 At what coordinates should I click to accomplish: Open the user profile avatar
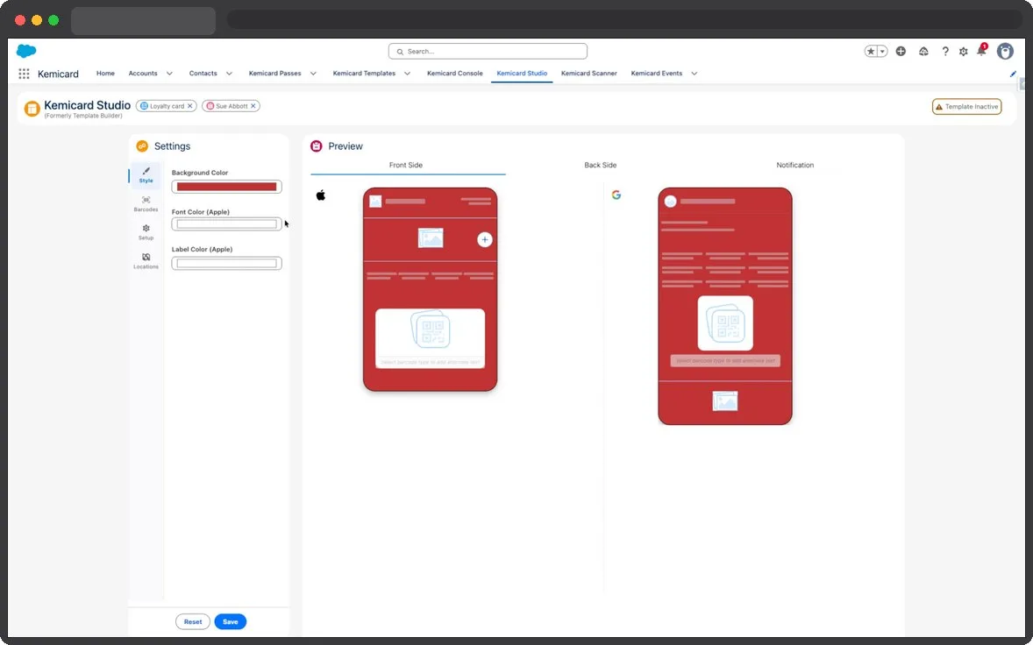tap(1005, 52)
